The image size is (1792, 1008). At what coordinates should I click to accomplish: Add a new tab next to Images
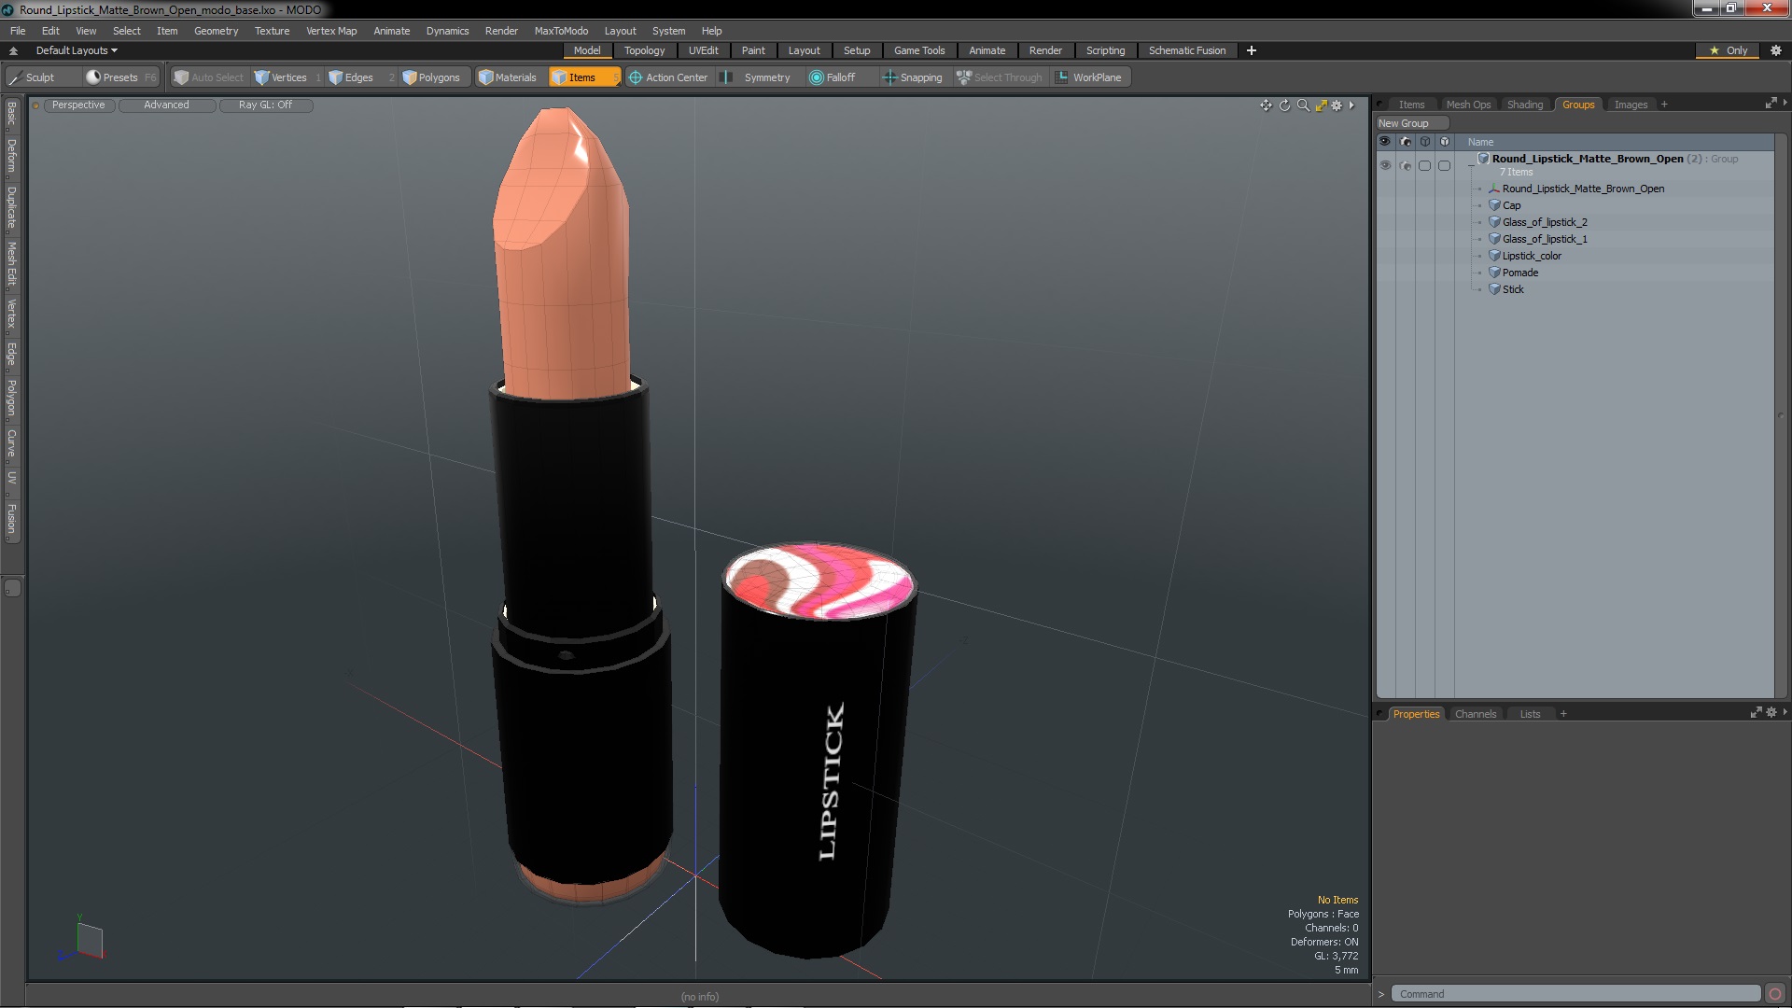click(1664, 105)
